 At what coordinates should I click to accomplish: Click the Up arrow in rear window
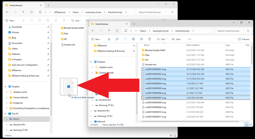coord(23,12)
